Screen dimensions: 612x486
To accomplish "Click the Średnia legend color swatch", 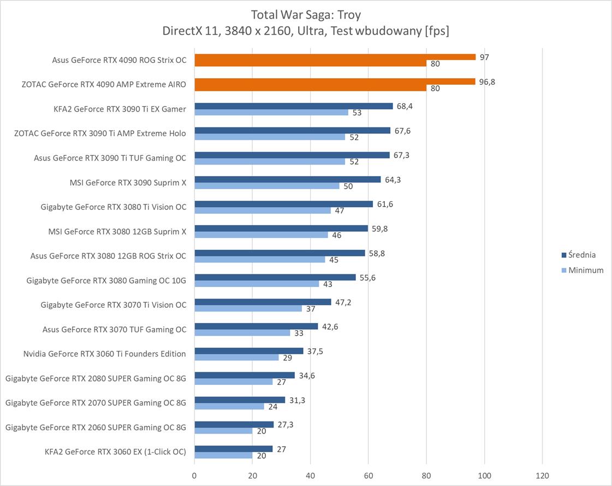I will [x=563, y=255].
